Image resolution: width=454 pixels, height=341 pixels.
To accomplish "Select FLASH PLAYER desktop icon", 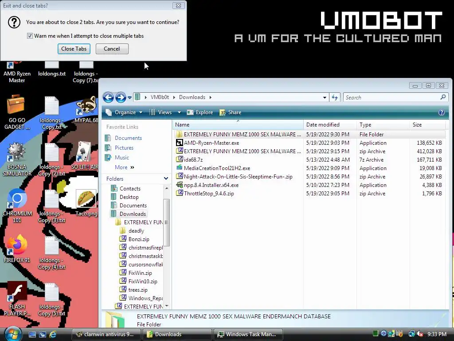I will click(x=17, y=299).
